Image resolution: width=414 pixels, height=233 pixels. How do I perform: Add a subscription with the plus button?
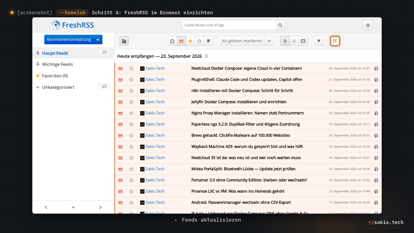tap(98, 40)
